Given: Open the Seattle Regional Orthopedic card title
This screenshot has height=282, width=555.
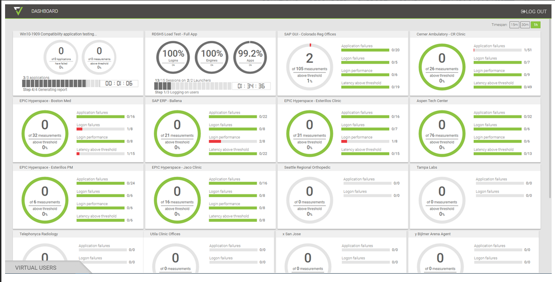Looking at the screenshot, I should pyautogui.click(x=308, y=168).
